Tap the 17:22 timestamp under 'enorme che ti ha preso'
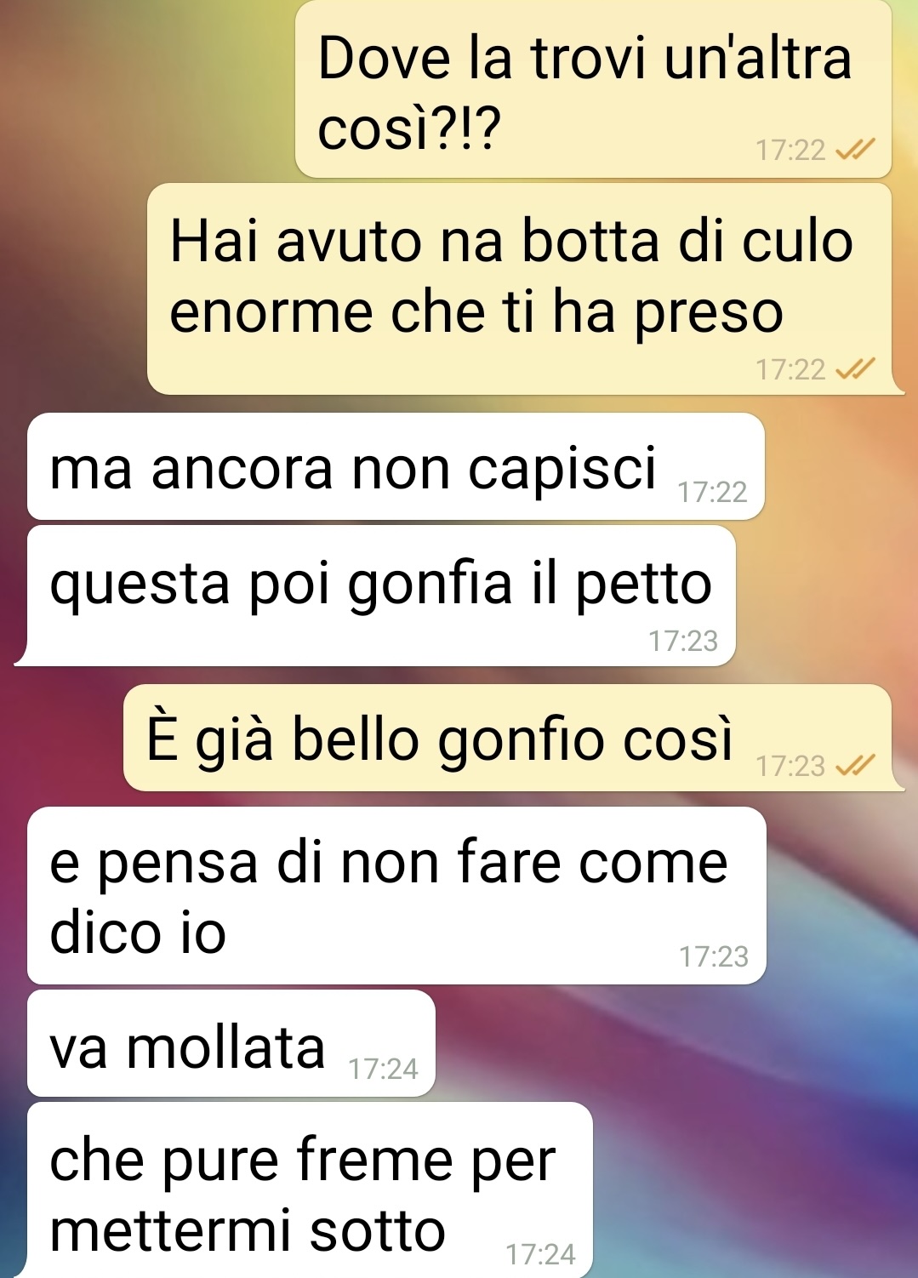918x1278 pixels. 790,369
